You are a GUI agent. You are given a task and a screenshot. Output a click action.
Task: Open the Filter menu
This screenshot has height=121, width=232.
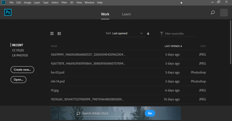click(x=64, y=2)
